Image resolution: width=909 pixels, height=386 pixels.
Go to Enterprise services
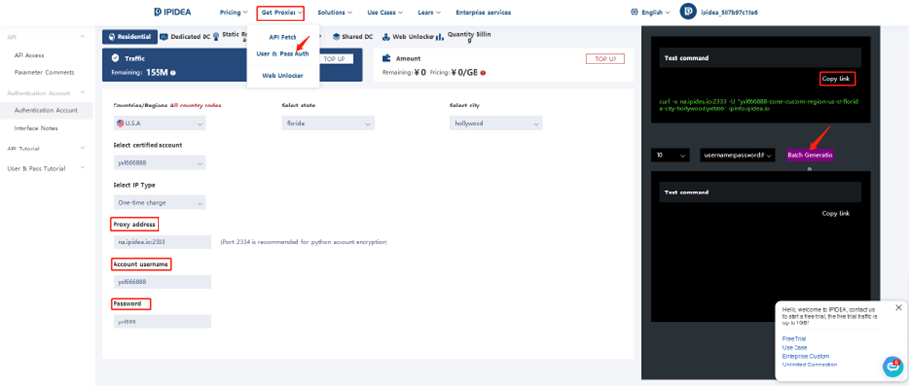coord(483,12)
